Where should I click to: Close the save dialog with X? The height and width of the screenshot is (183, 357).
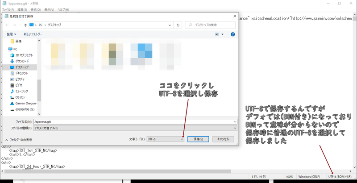235,16
